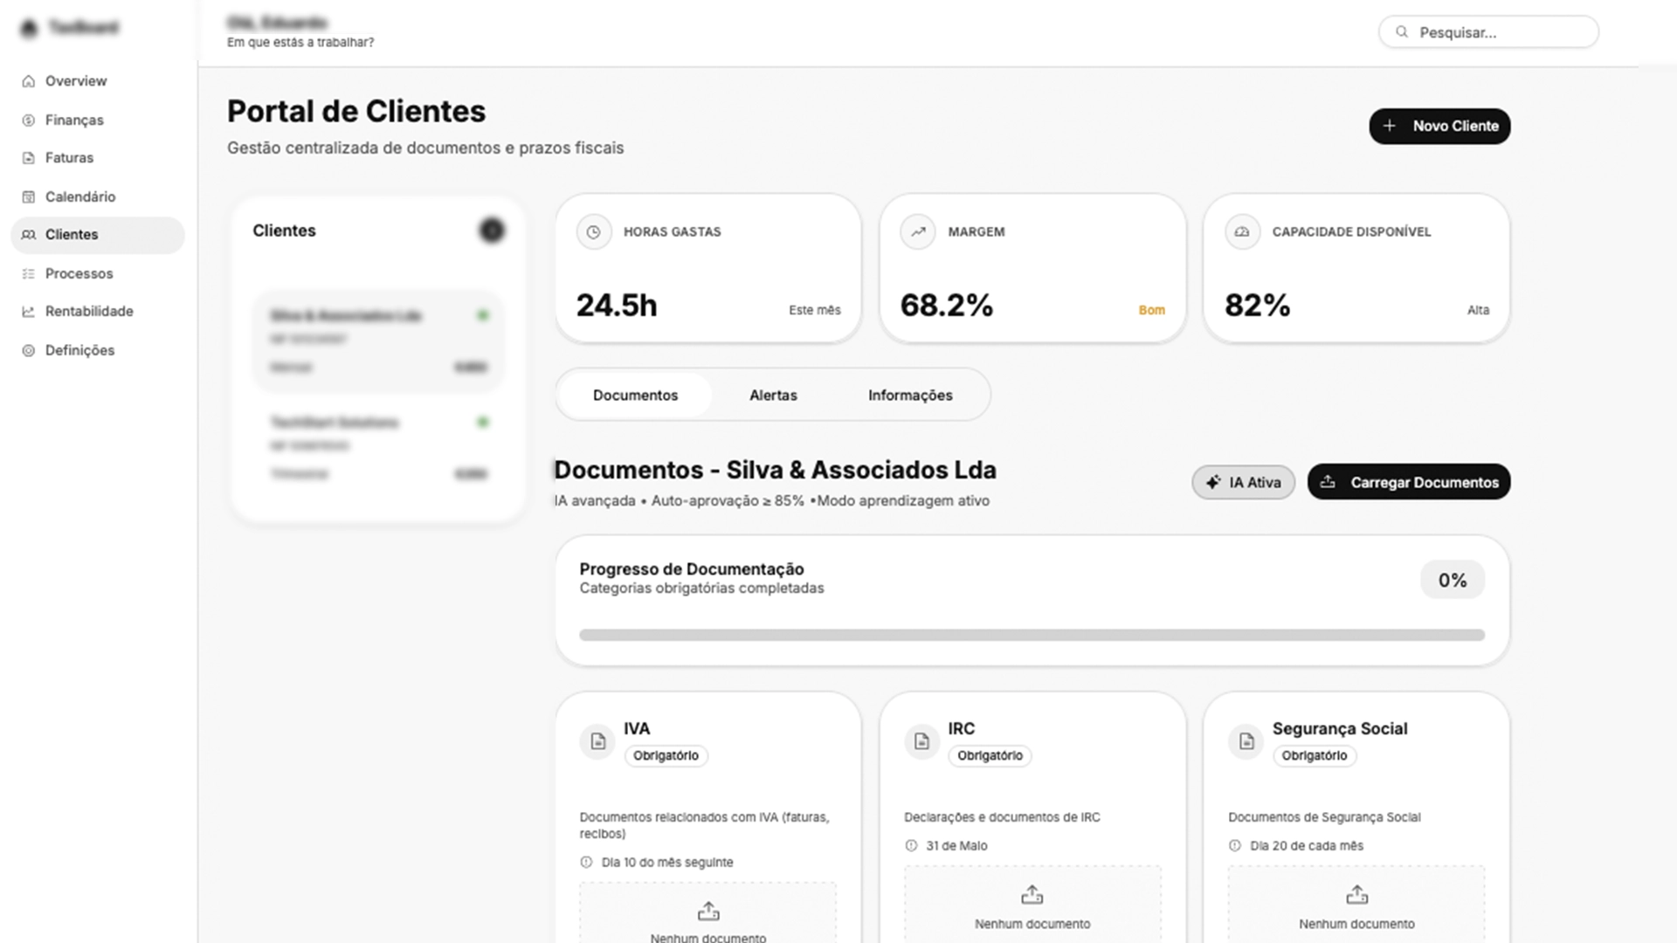The height and width of the screenshot is (943, 1677).
Task: Expand the IRC deadline details
Action: pos(956,845)
